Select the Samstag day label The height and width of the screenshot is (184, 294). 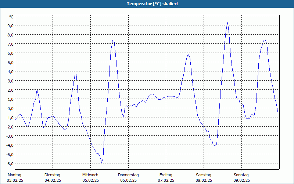(204, 175)
